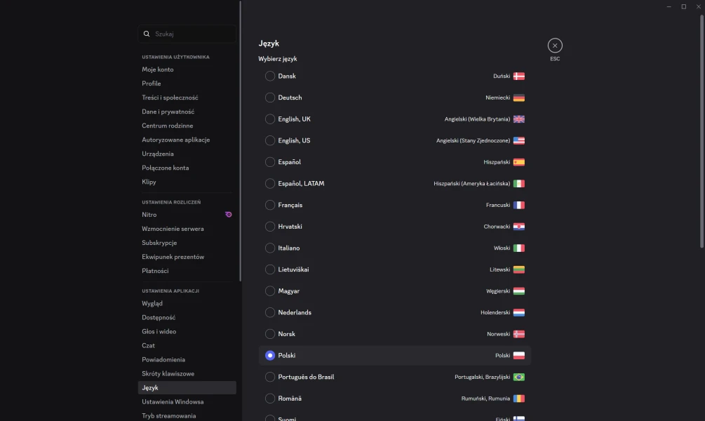
Task: Click the United Kingdom flag icon
Action: coord(518,119)
